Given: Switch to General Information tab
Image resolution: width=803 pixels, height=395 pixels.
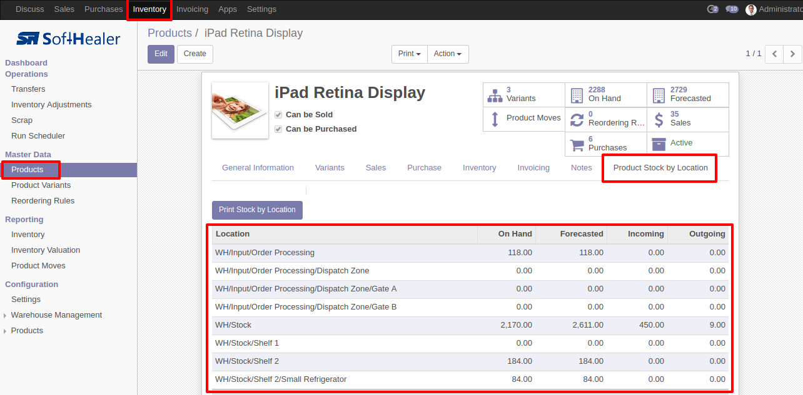Looking at the screenshot, I should point(258,168).
